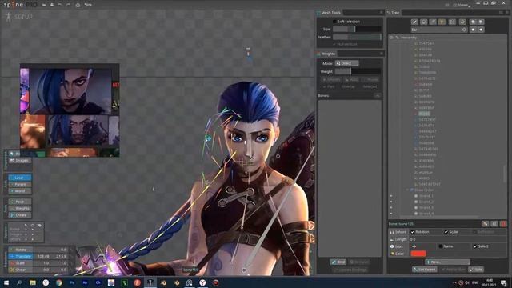The height and width of the screenshot is (288, 512).
Task: Open the weights Mode dropdown showing Direct
Action: 346,63
